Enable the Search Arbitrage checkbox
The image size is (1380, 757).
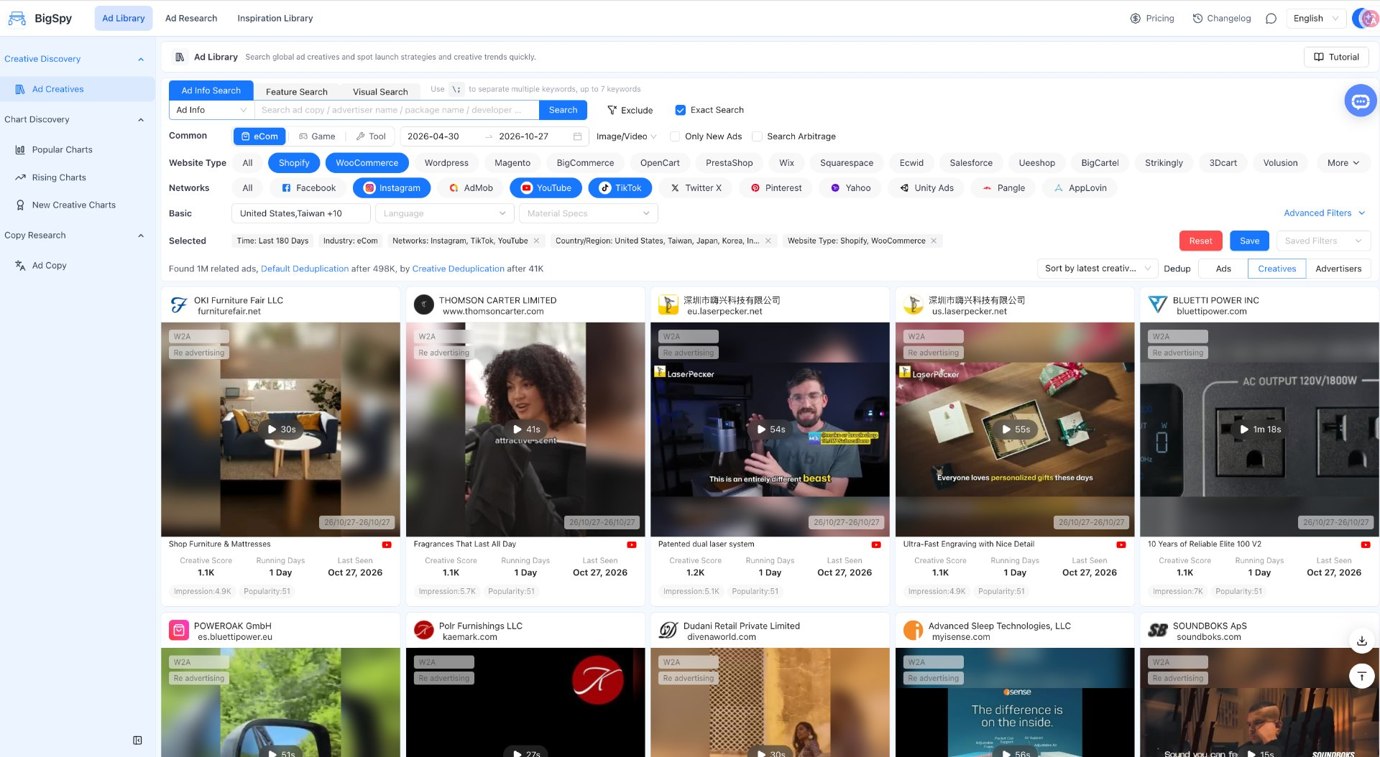757,136
